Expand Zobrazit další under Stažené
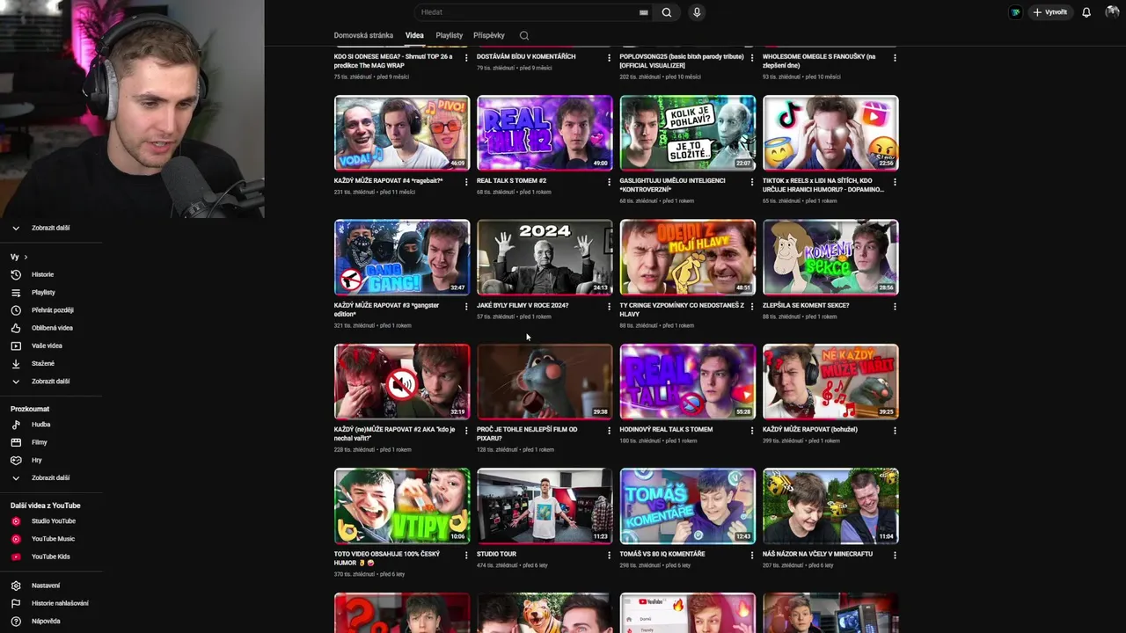 point(51,382)
